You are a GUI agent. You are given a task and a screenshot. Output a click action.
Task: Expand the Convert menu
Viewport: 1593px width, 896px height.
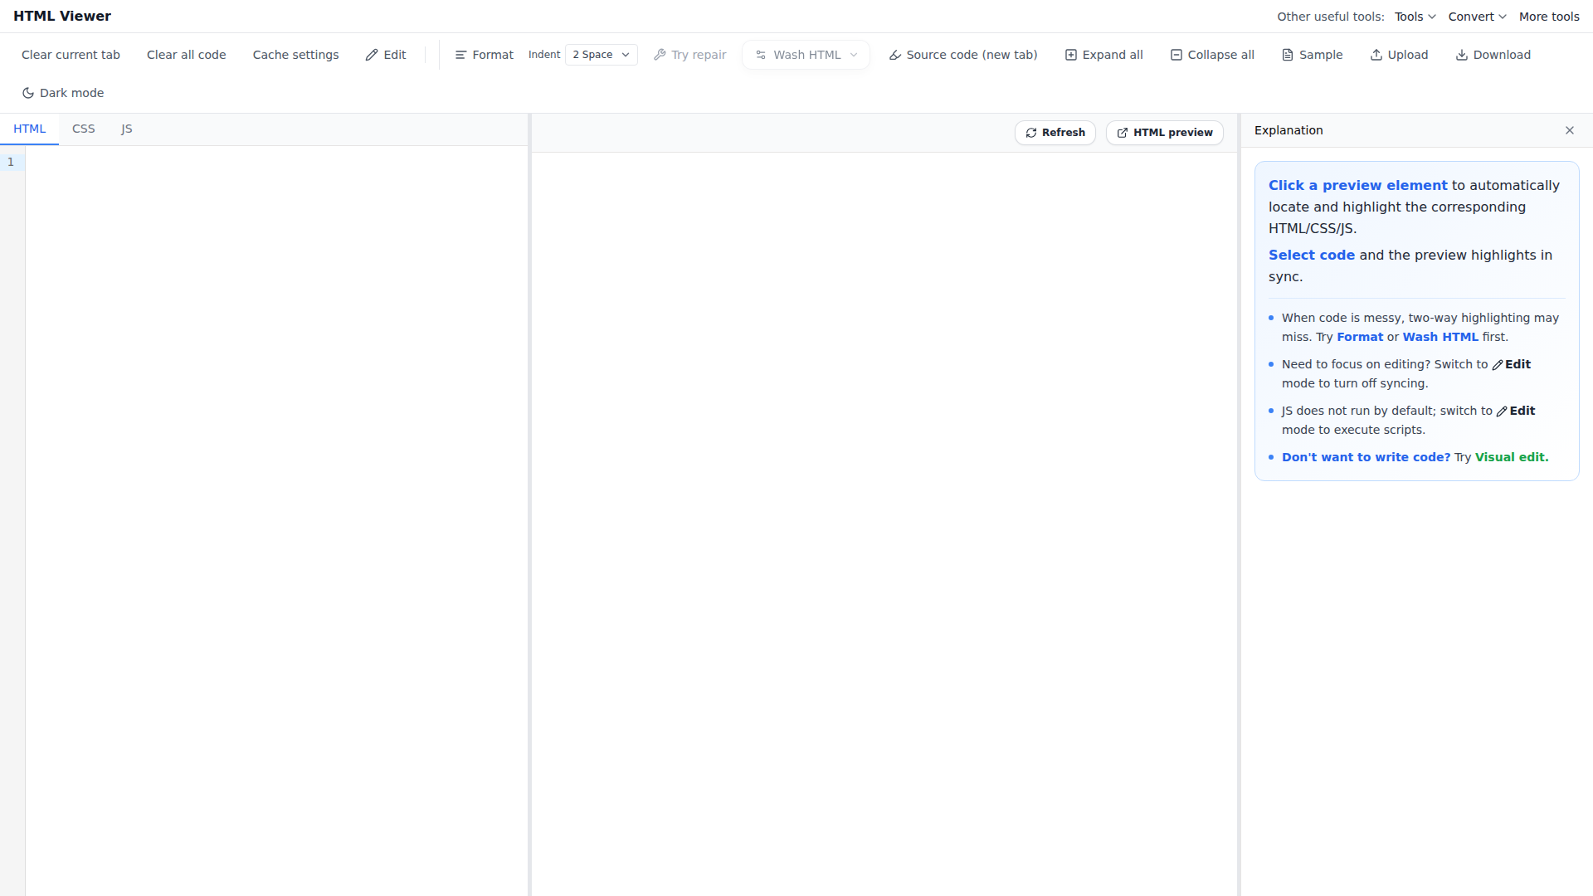click(x=1478, y=17)
